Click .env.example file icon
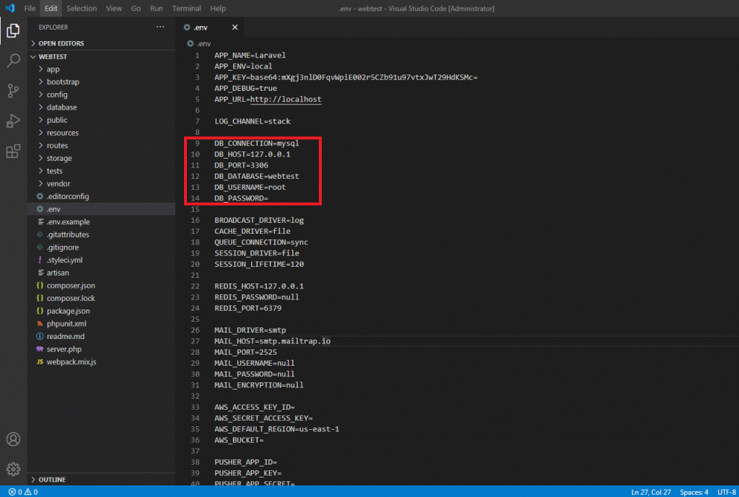This screenshot has width=739, height=497. pos(41,222)
